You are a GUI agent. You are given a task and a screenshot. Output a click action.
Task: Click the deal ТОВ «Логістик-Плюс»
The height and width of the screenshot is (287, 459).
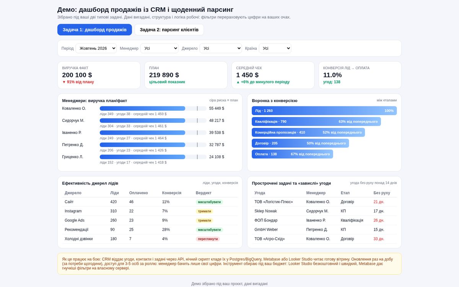273,202
